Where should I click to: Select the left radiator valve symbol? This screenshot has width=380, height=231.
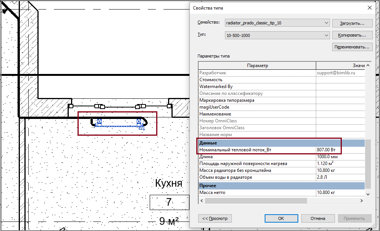99,122
